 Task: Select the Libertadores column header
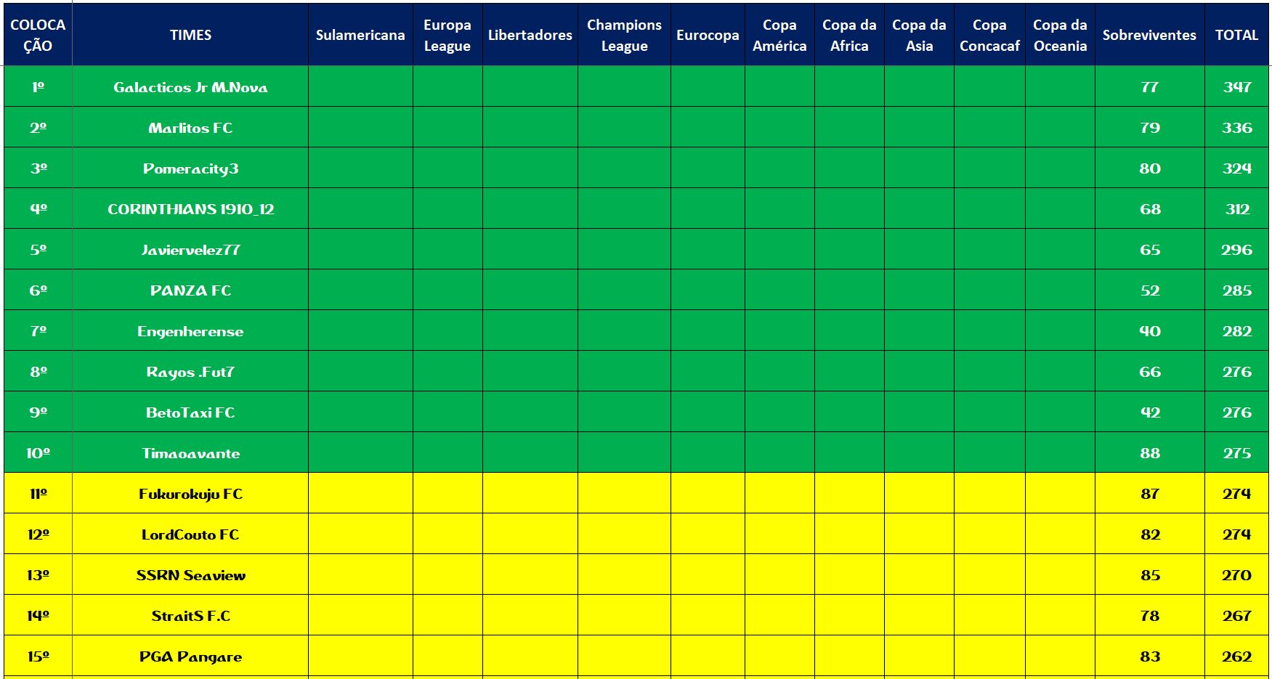(x=530, y=35)
